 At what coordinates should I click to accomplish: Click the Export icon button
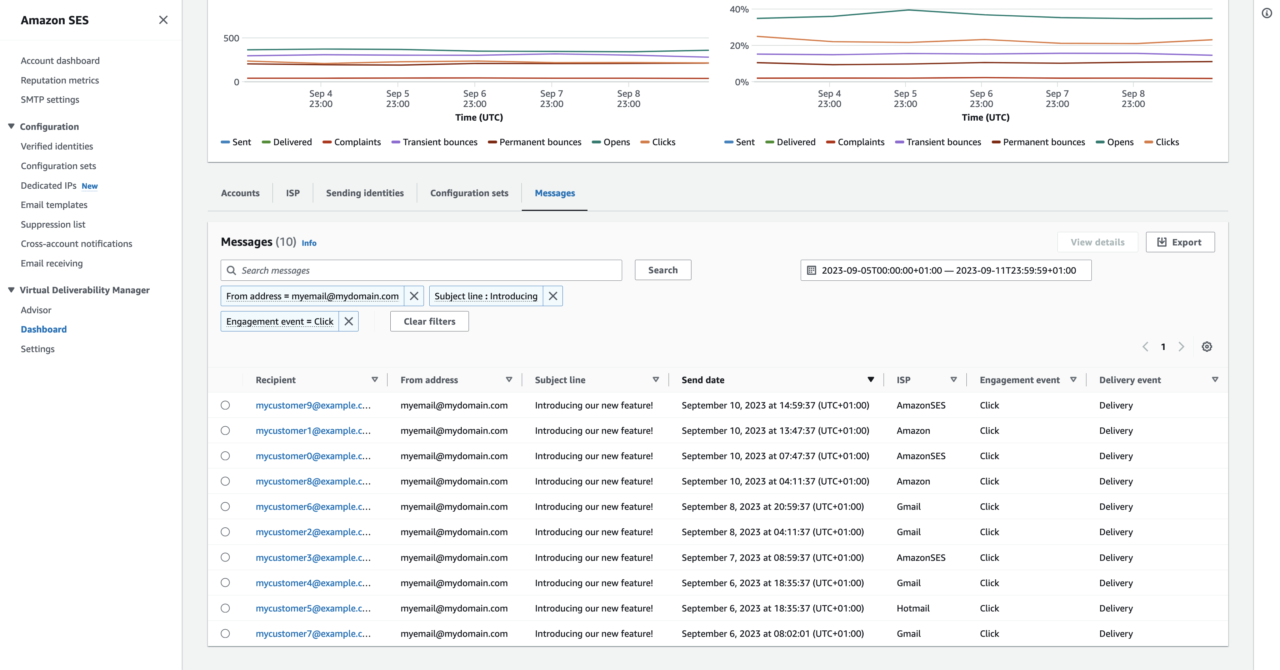click(x=1180, y=242)
